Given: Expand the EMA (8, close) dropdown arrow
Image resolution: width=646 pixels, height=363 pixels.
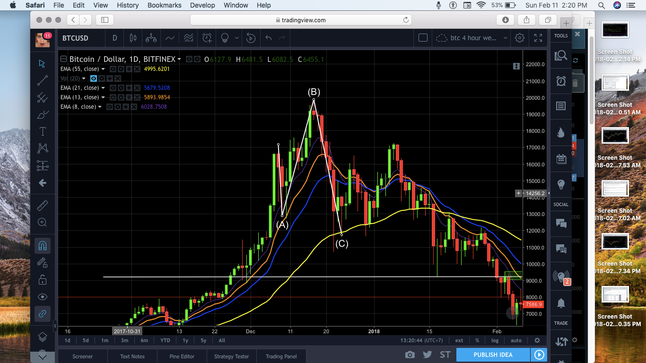Looking at the screenshot, I should (x=100, y=107).
